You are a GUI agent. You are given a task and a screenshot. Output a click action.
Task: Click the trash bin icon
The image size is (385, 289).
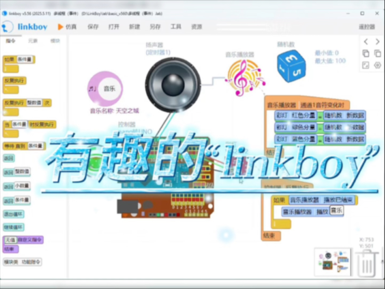[x=366, y=264]
